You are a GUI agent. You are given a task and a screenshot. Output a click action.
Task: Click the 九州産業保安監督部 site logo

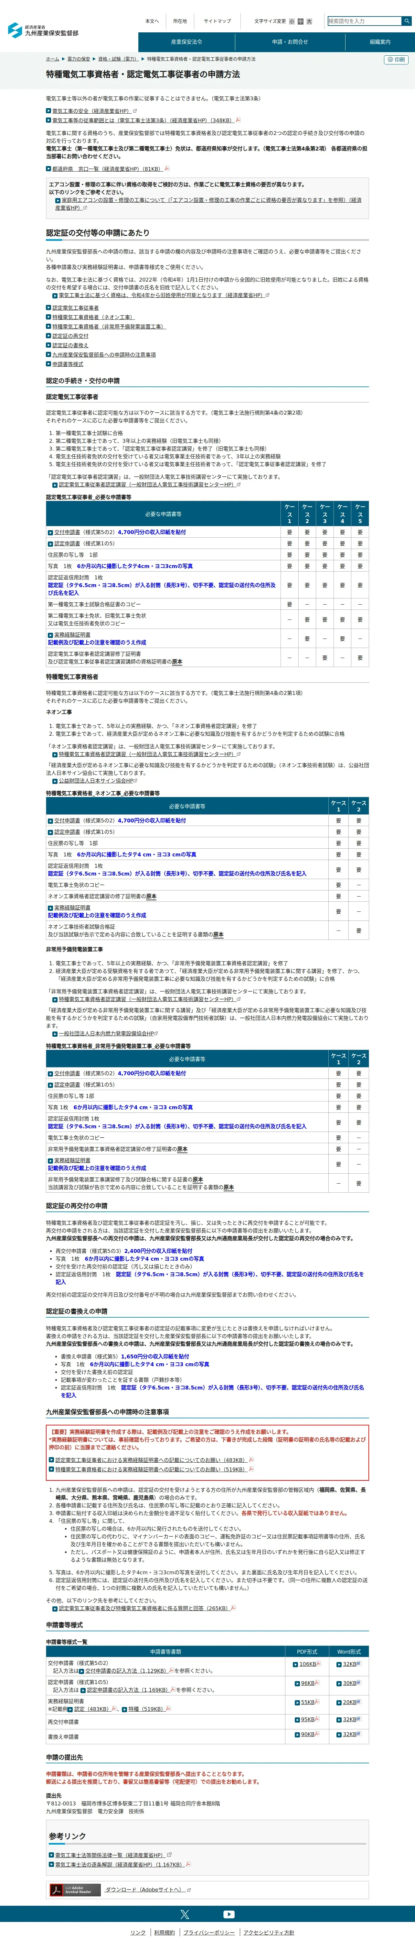pyautogui.click(x=43, y=30)
